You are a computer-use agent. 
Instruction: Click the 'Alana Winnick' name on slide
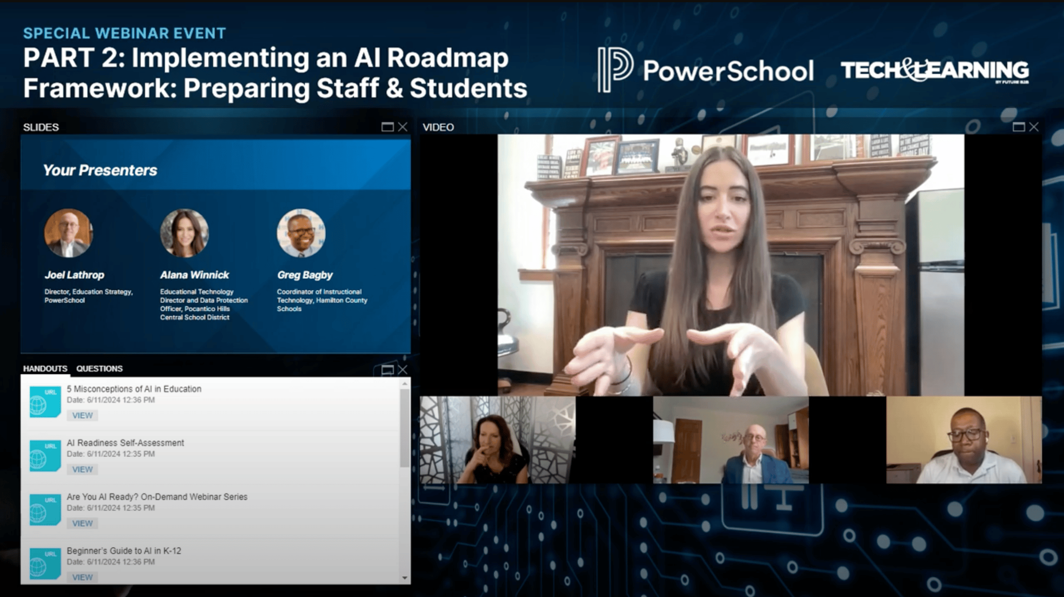tap(195, 275)
